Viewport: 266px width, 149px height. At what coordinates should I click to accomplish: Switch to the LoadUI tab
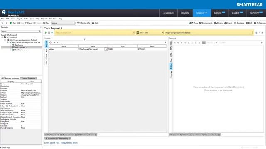pyautogui.click(x=237, y=13)
